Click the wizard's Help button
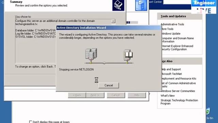Screen dimensions: 218x123 coord(137,95)
